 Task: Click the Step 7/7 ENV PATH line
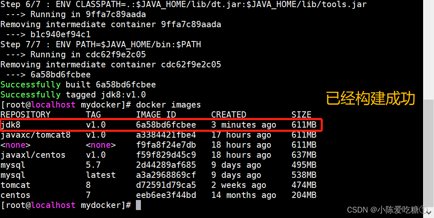click(101, 44)
